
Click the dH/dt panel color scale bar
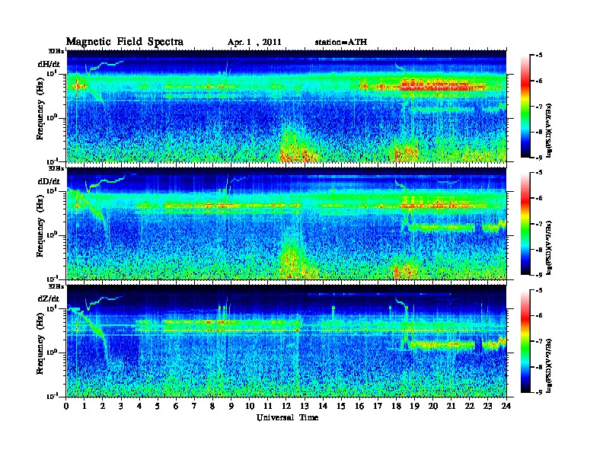click(x=525, y=106)
